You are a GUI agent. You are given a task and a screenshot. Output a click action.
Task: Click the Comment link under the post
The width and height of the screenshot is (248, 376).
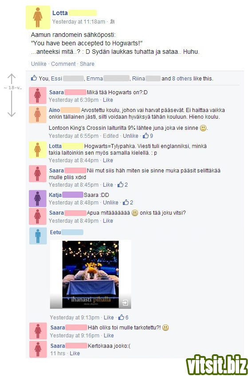63,64
